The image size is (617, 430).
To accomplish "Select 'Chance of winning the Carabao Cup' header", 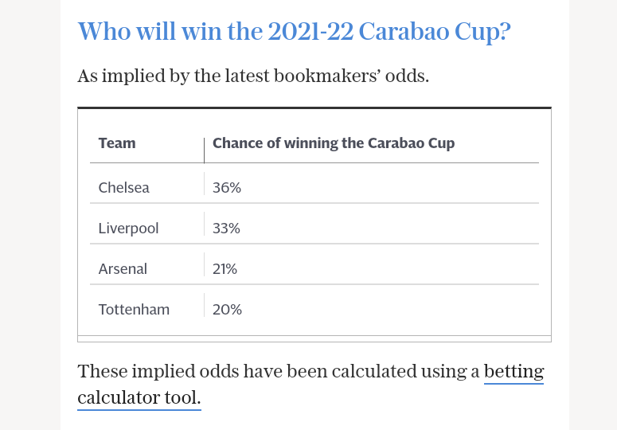I will [334, 143].
